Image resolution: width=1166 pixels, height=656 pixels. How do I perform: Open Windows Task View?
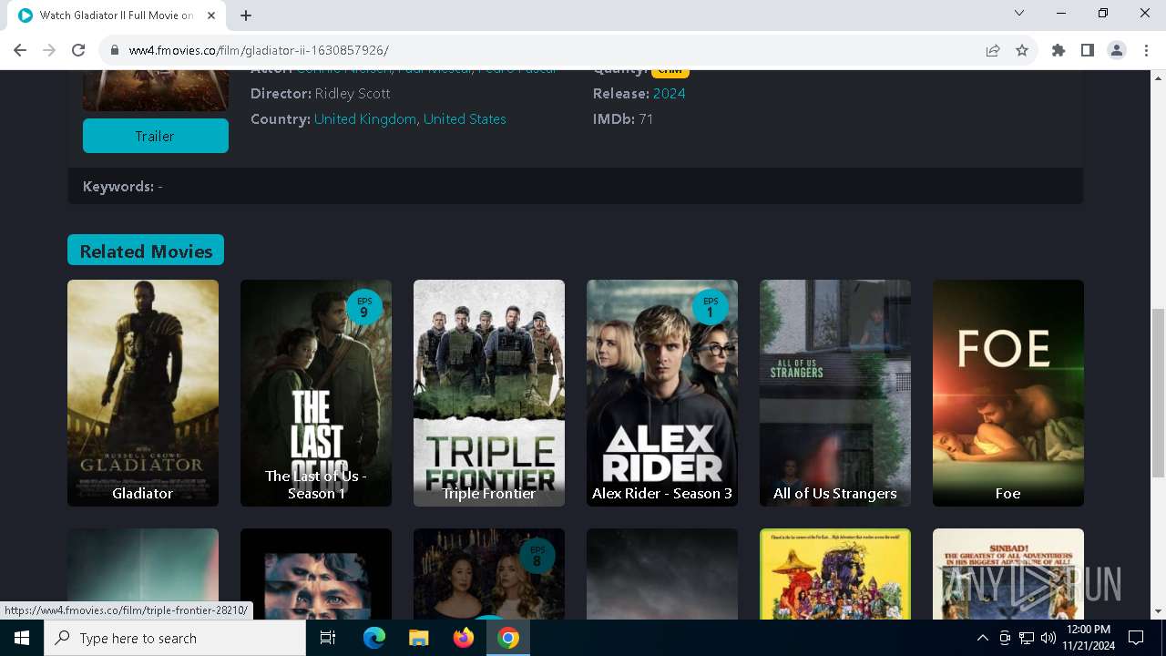point(328,638)
